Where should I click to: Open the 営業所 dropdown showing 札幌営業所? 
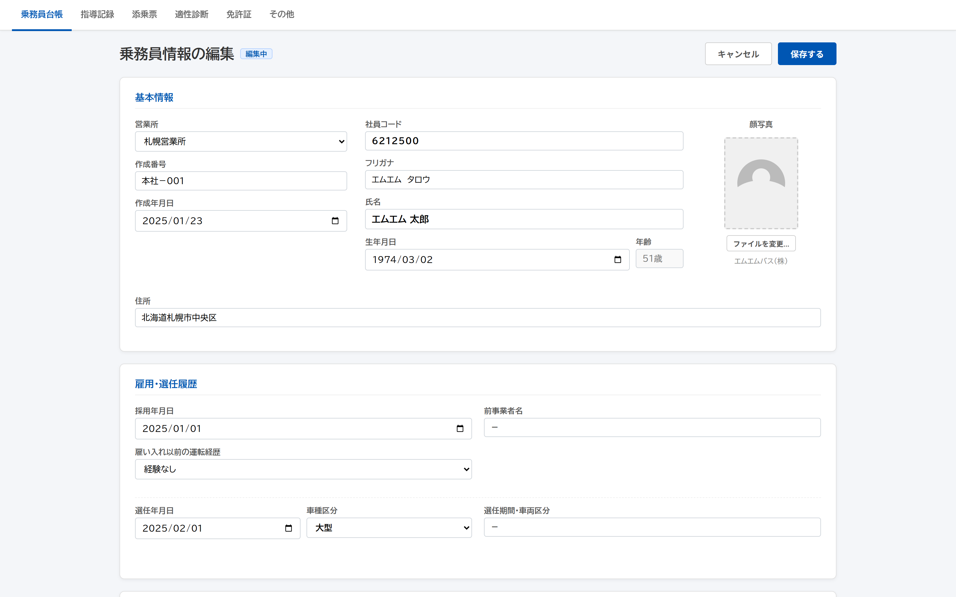pyautogui.click(x=240, y=141)
